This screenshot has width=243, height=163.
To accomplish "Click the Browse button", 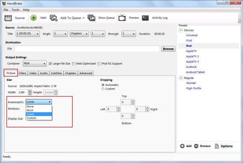I will point(168,49).
